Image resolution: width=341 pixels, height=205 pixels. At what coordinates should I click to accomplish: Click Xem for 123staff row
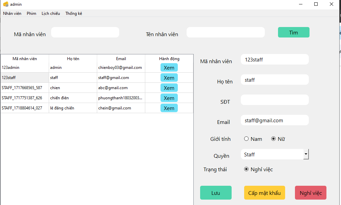pyautogui.click(x=169, y=78)
